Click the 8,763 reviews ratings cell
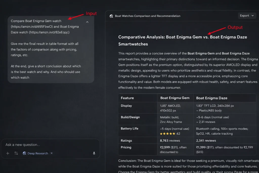This screenshot has height=173, width=259. (170, 141)
